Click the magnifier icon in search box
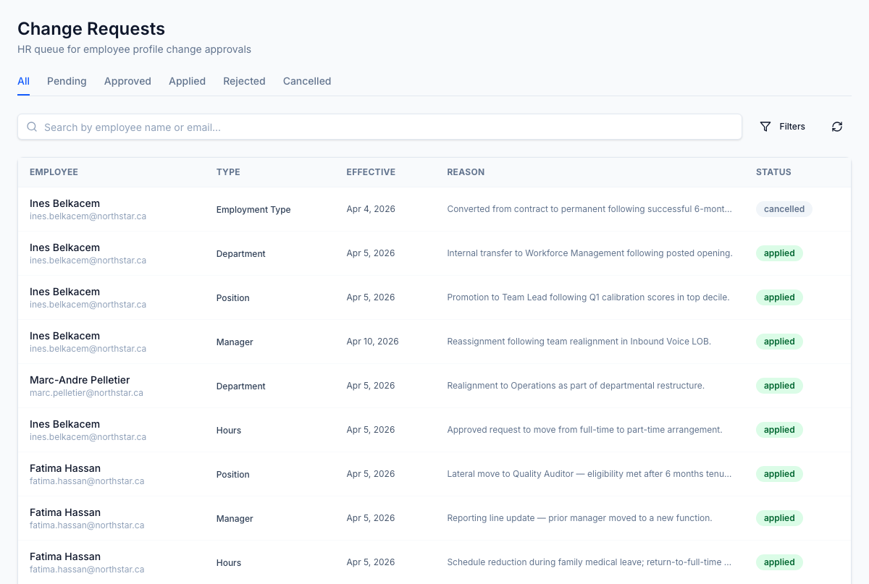 click(x=32, y=127)
